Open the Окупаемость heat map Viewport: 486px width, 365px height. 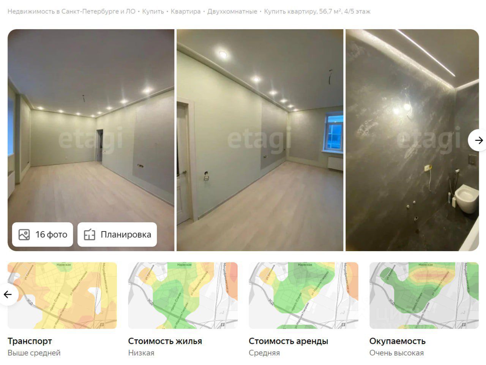(x=424, y=296)
